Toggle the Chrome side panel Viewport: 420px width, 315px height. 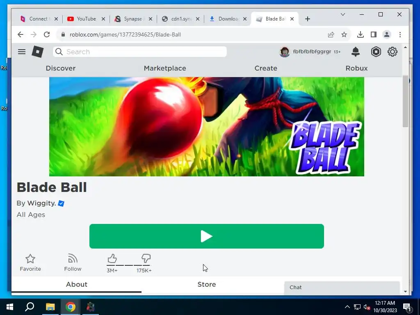374,34
